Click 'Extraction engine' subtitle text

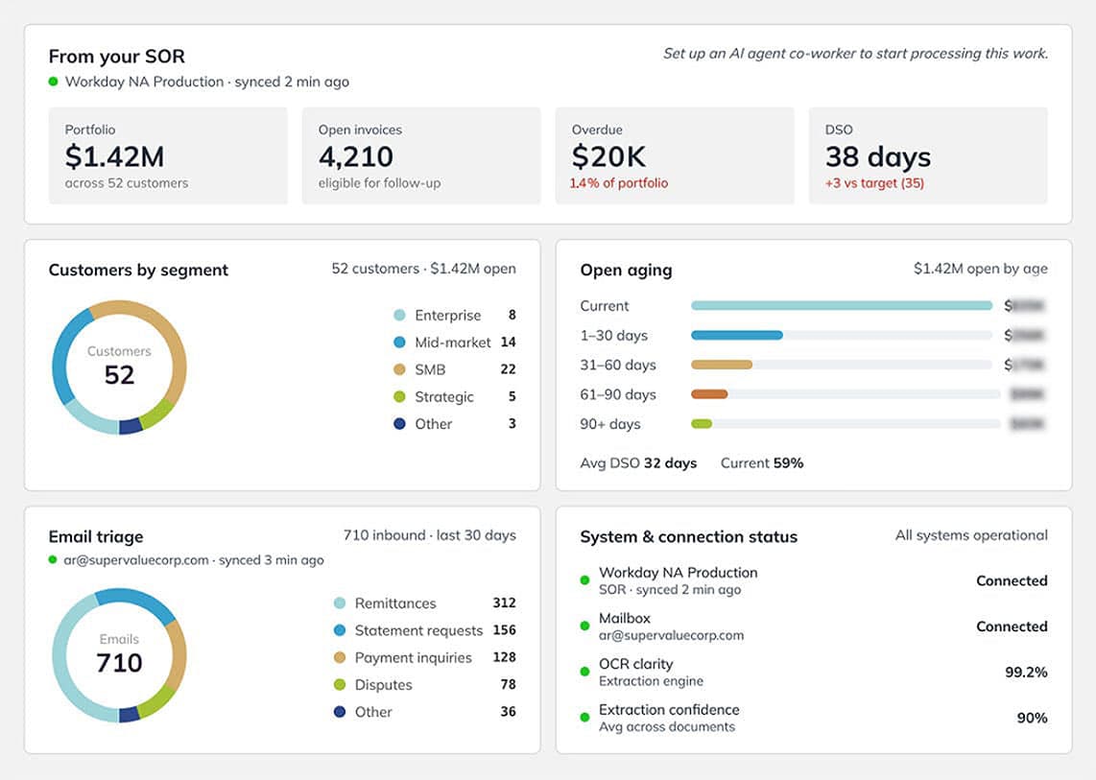click(x=651, y=681)
